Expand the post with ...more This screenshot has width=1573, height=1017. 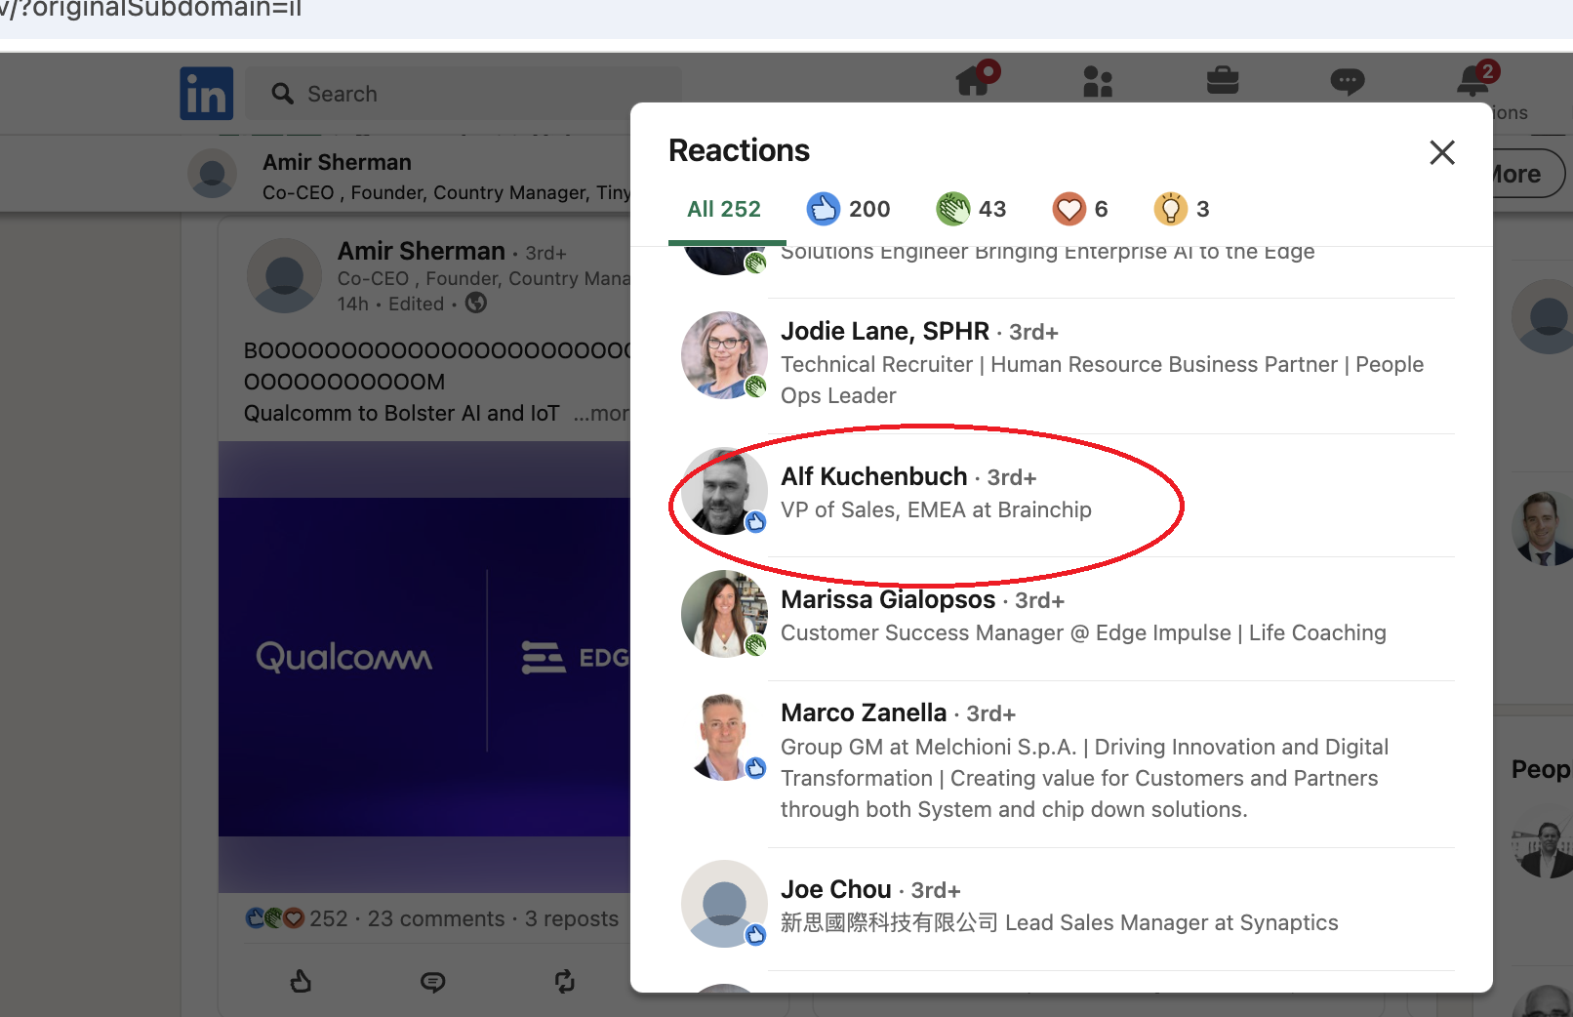click(602, 413)
